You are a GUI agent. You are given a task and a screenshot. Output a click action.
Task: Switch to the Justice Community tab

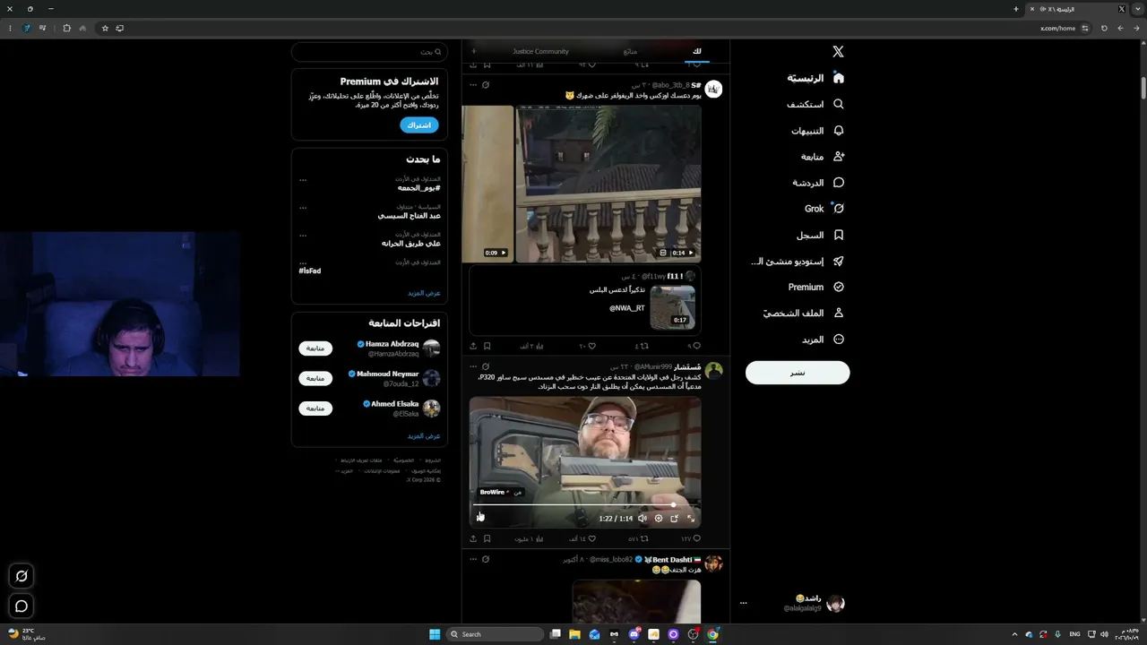click(x=540, y=51)
